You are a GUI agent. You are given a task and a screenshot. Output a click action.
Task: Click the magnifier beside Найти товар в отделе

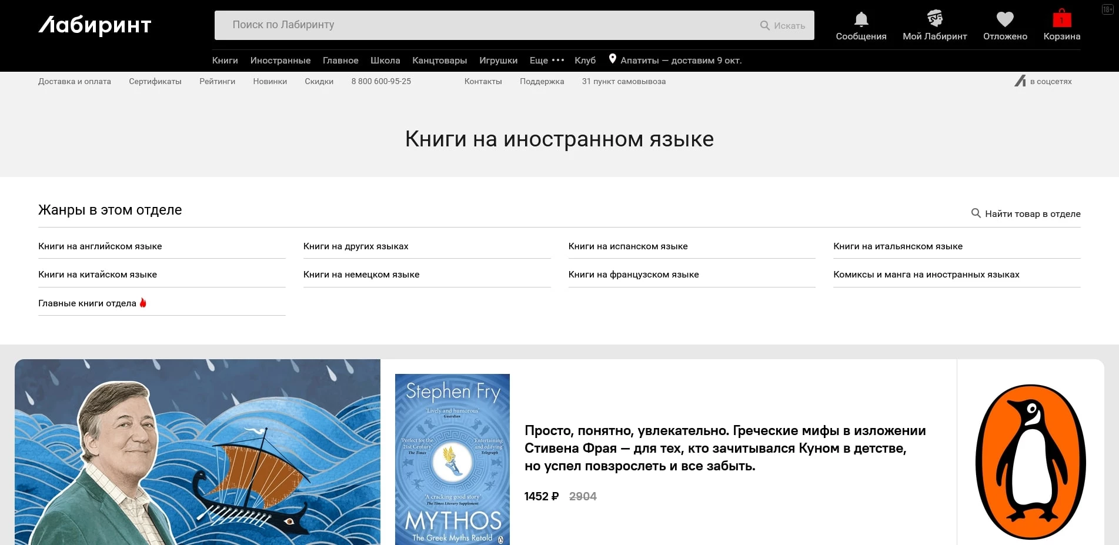(x=976, y=213)
